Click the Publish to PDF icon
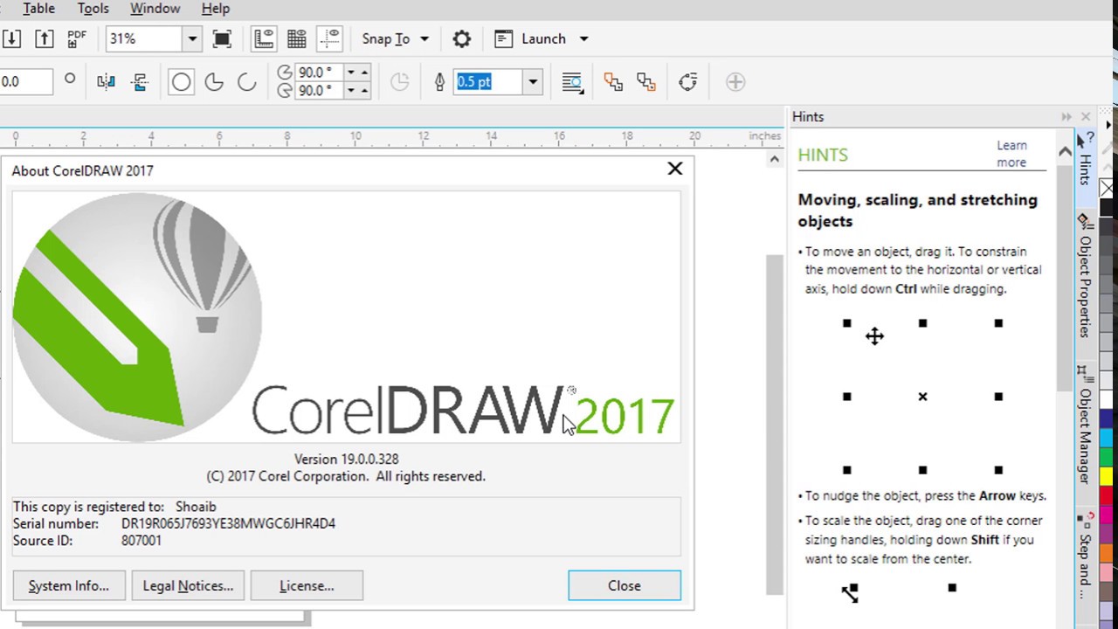Screen dimensions: 1118x629 click(77, 38)
